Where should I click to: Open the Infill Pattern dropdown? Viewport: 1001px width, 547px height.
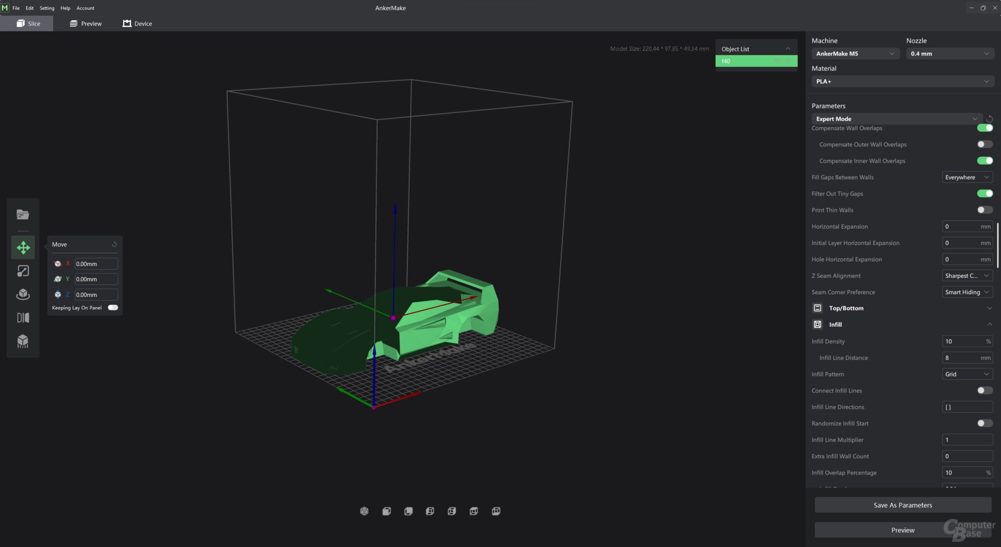pyautogui.click(x=967, y=374)
